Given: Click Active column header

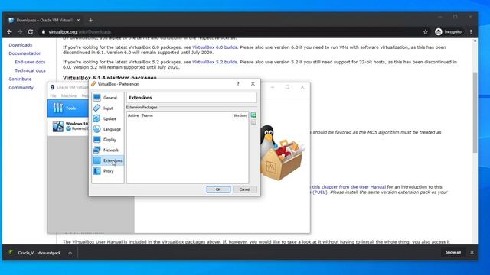Looking at the screenshot, I should pyautogui.click(x=133, y=115).
